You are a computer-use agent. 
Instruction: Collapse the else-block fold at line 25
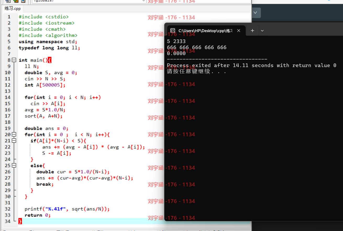pos(14,166)
